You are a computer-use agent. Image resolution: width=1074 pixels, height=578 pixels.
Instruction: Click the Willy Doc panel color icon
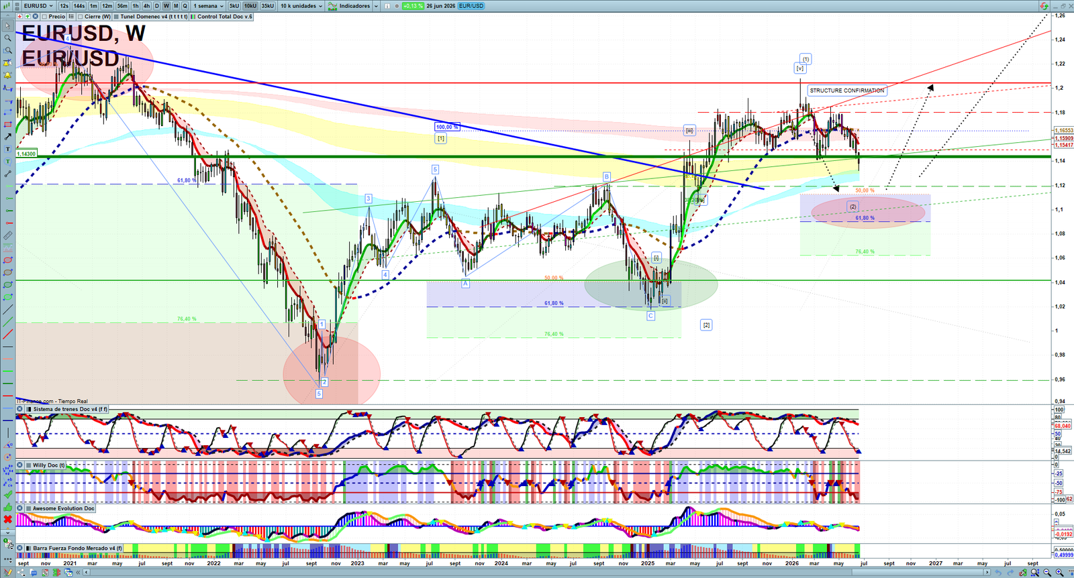(28, 465)
